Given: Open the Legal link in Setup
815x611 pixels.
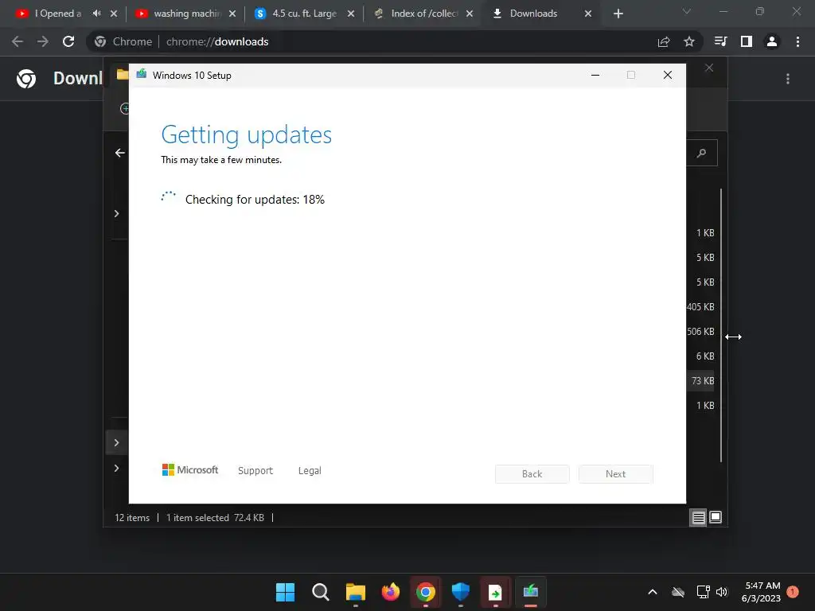Looking at the screenshot, I should pyautogui.click(x=310, y=470).
